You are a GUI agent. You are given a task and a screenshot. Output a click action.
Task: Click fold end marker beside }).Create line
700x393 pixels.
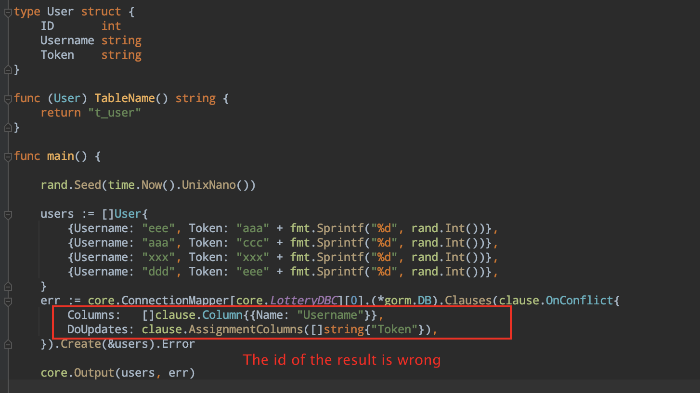point(7,344)
